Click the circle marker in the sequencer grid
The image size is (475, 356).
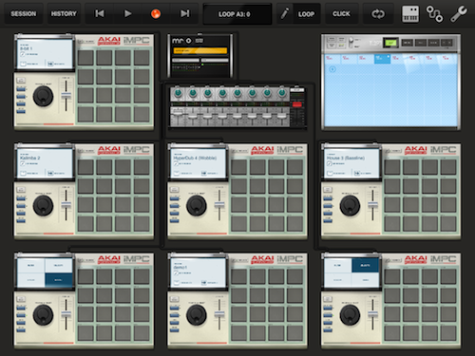pos(332,69)
